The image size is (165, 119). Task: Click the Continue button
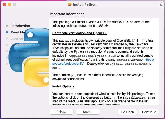[x=149, y=112]
